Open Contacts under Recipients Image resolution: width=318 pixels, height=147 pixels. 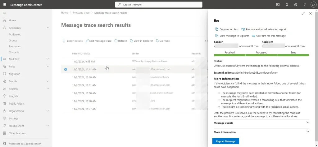point(14,52)
